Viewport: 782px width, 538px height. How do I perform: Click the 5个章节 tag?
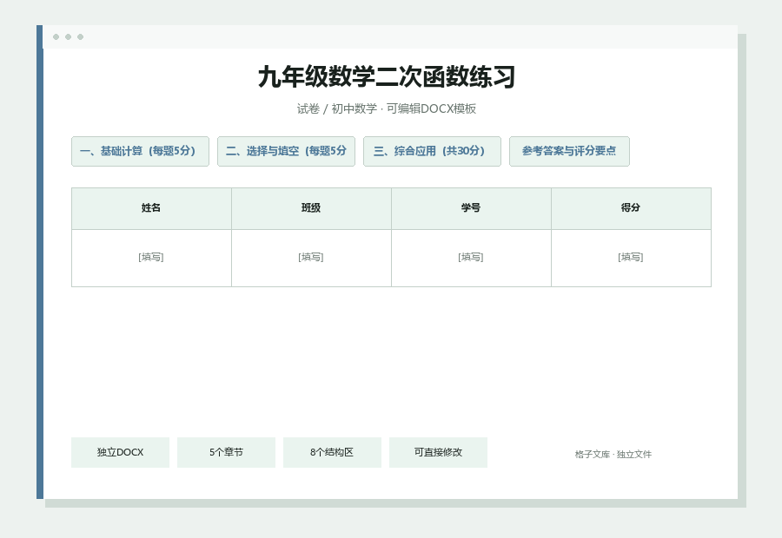tap(226, 452)
